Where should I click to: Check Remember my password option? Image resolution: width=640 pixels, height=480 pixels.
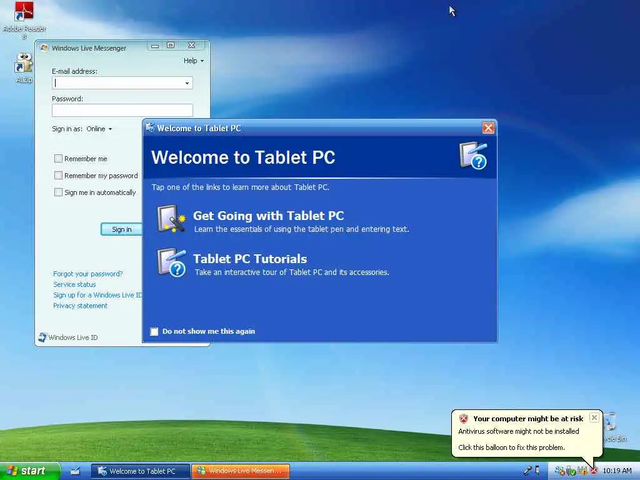click(58, 176)
